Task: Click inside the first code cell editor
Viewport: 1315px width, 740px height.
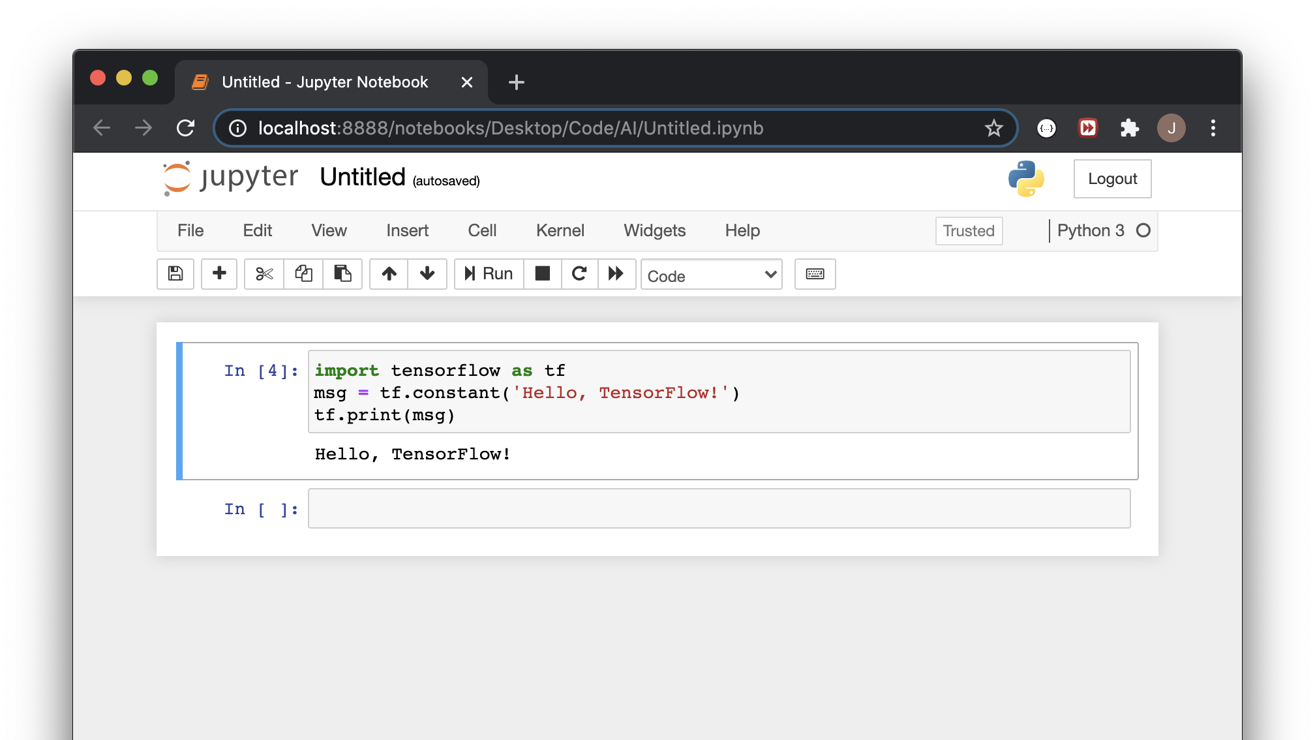Action: (719, 392)
